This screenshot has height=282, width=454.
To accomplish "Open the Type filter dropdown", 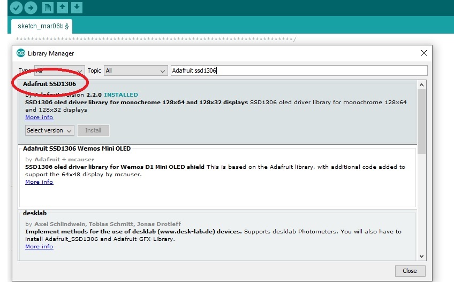I will (x=59, y=70).
